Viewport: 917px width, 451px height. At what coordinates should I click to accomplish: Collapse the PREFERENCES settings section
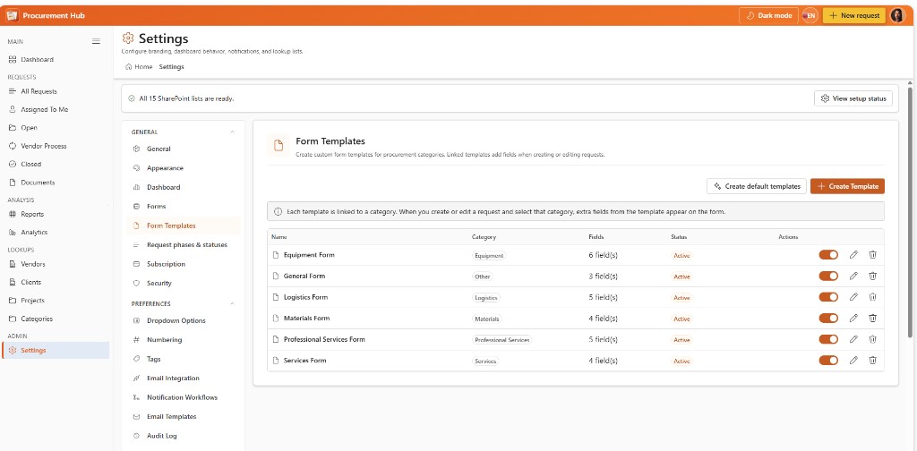pos(232,303)
